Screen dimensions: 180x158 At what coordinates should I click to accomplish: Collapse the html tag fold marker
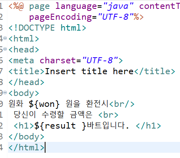point(5,38)
